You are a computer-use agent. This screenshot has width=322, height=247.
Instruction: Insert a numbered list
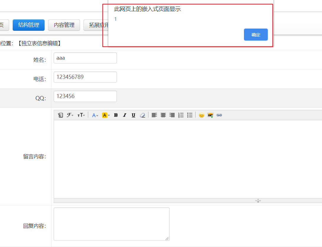coord(181,115)
